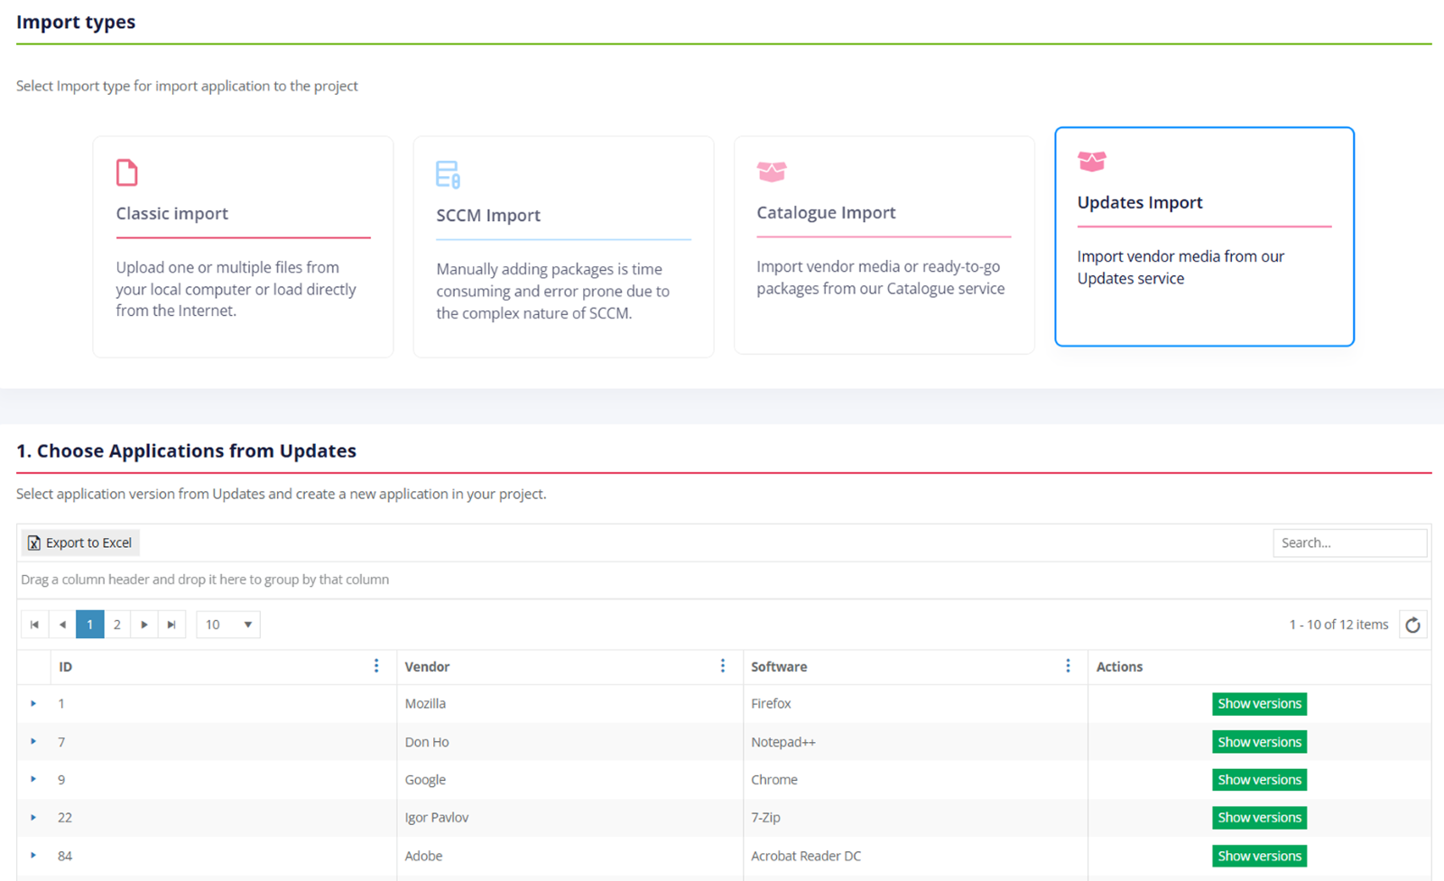Select the Catalogue Import card
Screen dimensions: 1444x881
pyautogui.click(x=884, y=245)
